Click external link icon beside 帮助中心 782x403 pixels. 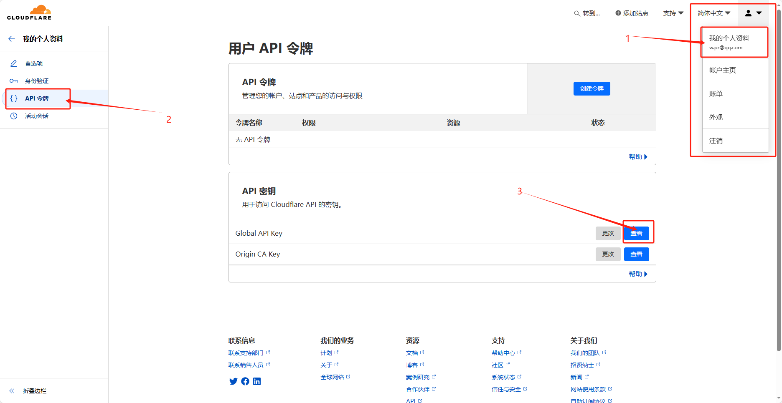pyautogui.click(x=519, y=353)
